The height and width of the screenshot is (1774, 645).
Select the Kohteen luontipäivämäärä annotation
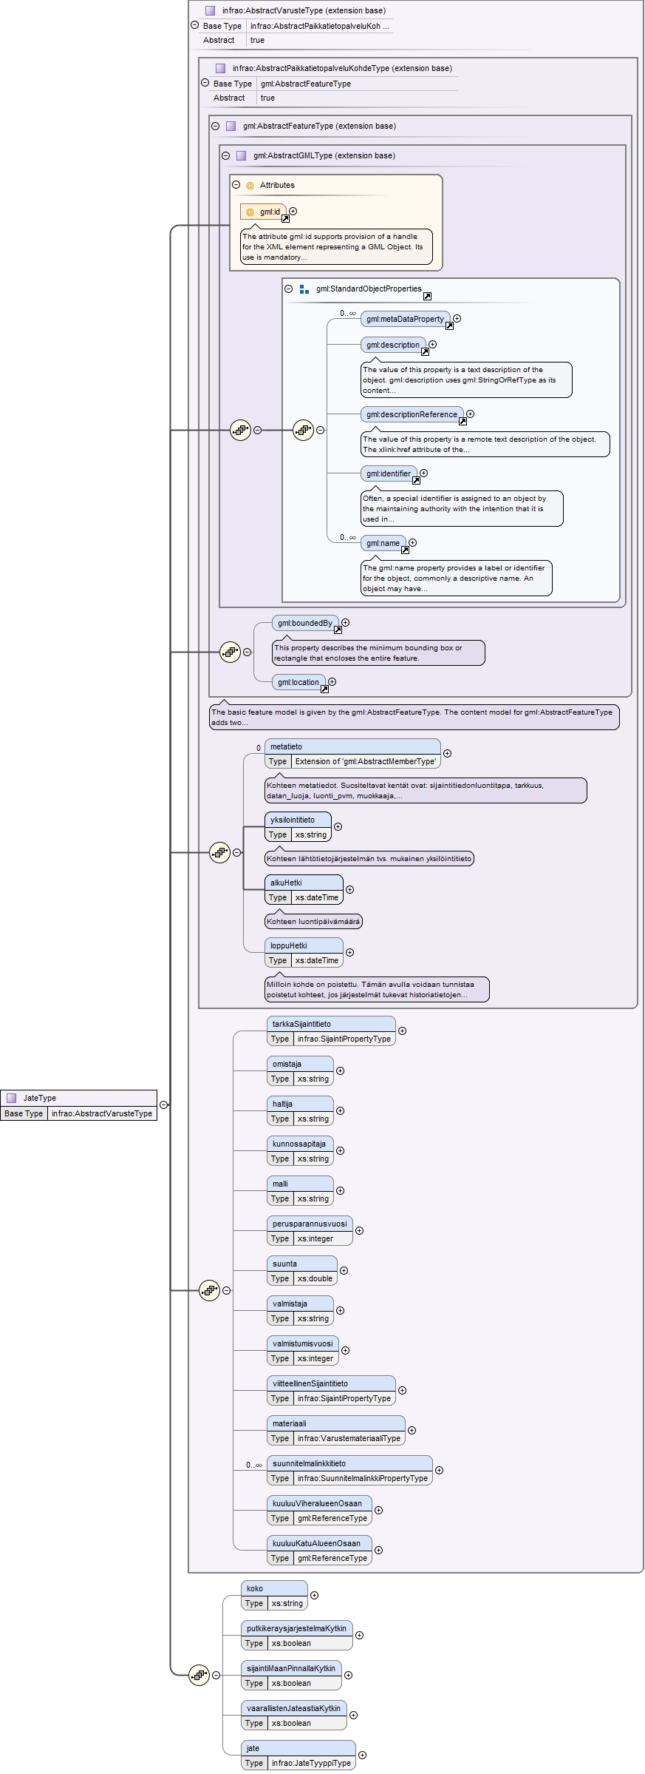[313, 922]
